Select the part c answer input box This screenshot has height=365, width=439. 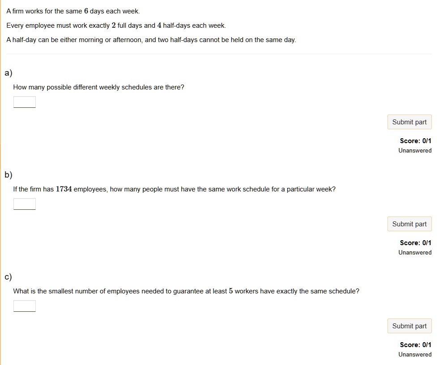(25, 306)
